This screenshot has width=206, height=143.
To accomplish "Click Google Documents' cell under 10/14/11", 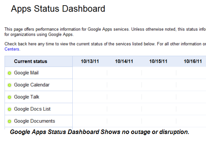I will pyautogui.click(x=124, y=121).
